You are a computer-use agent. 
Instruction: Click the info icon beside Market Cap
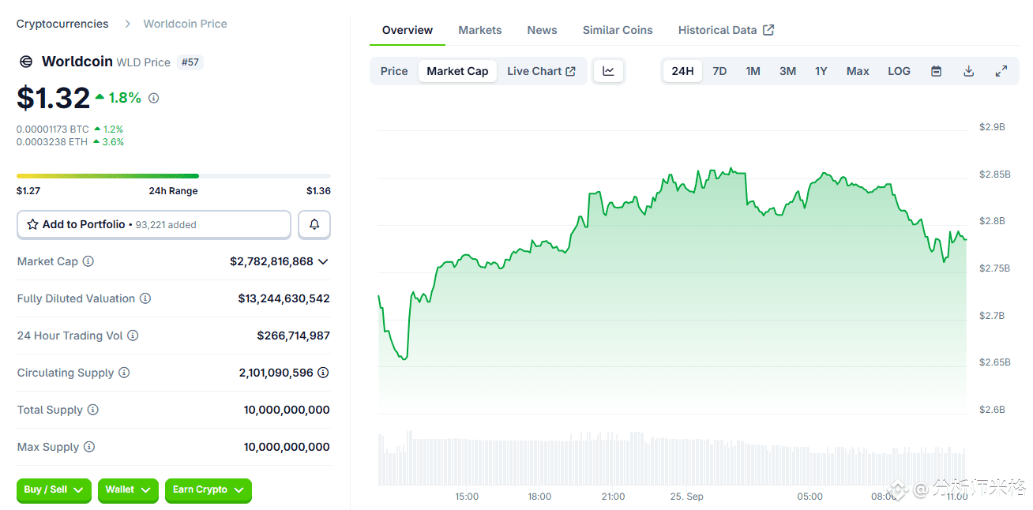coord(88,261)
